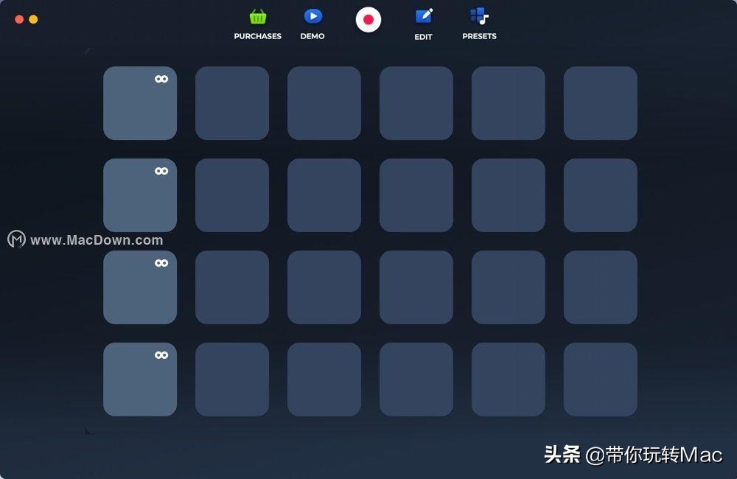Toggle the infinity loop on the bottom-left pad
737x479 pixels.
(x=161, y=354)
